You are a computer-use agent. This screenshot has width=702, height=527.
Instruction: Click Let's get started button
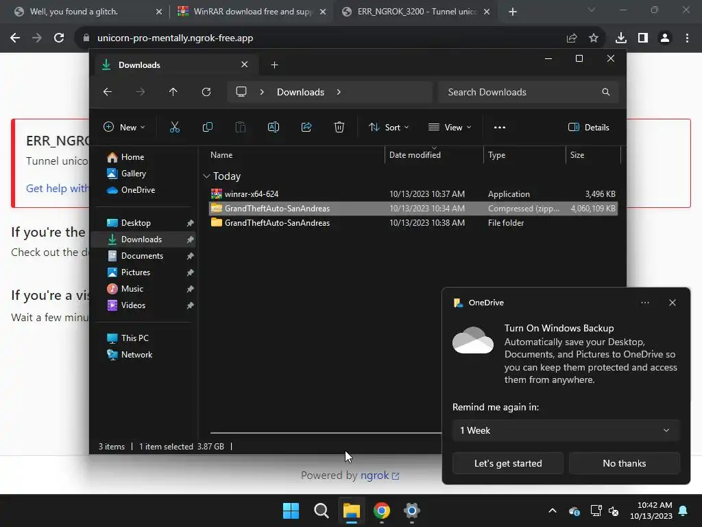click(x=508, y=463)
